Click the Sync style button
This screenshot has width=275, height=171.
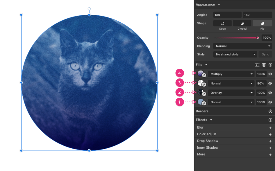pyautogui.click(x=265, y=54)
